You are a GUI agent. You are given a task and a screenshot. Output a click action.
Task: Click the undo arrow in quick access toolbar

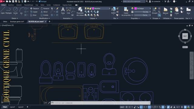coord(28,2)
